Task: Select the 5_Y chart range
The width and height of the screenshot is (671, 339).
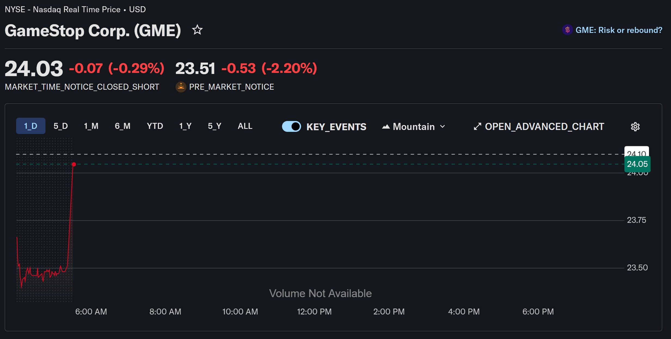Action: [x=215, y=126]
